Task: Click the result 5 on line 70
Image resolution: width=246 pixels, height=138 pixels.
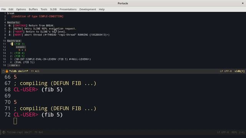Action: pyautogui.click(x=15, y=102)
